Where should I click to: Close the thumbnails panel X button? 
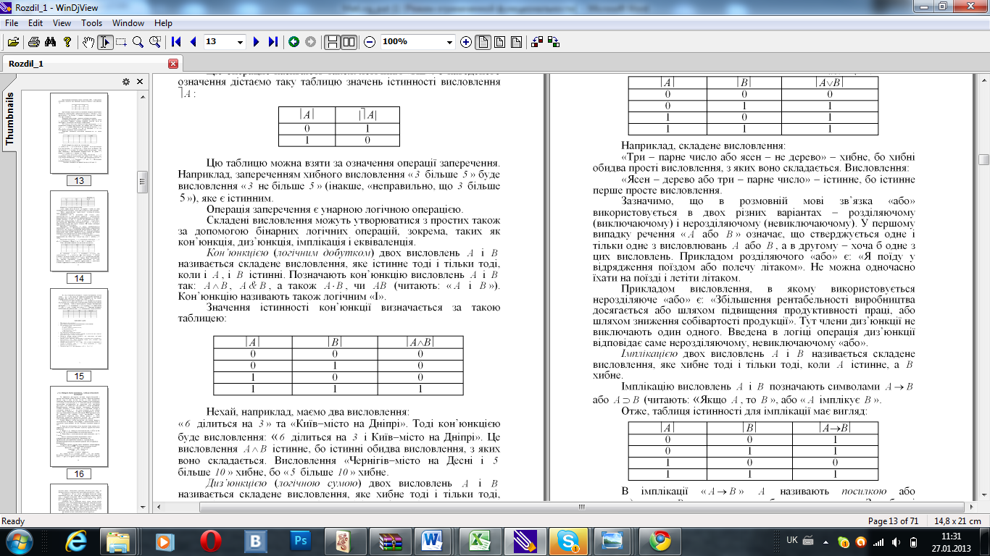coord(141,82)
